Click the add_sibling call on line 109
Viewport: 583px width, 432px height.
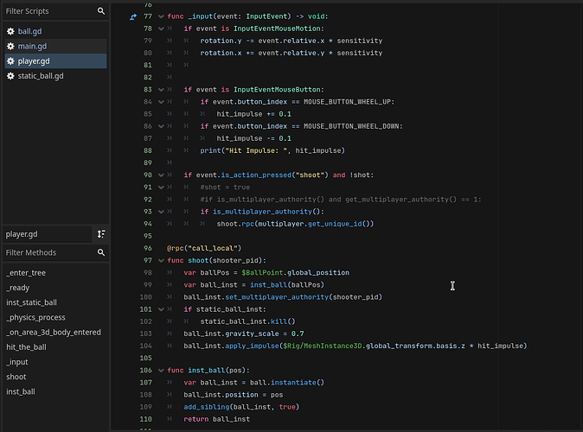pos(207,407)
